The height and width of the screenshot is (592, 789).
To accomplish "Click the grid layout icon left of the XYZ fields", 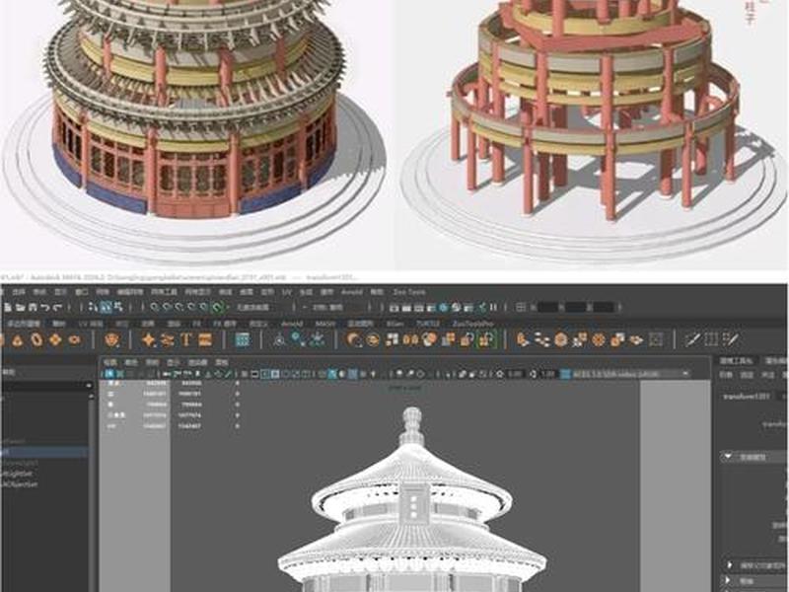I will coord(522,307).
